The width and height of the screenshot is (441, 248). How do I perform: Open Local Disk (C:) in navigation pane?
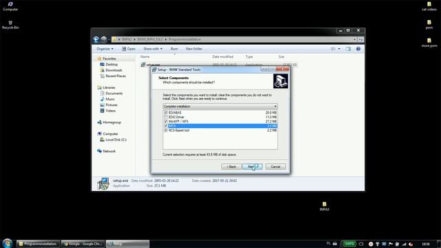(116, 140)
